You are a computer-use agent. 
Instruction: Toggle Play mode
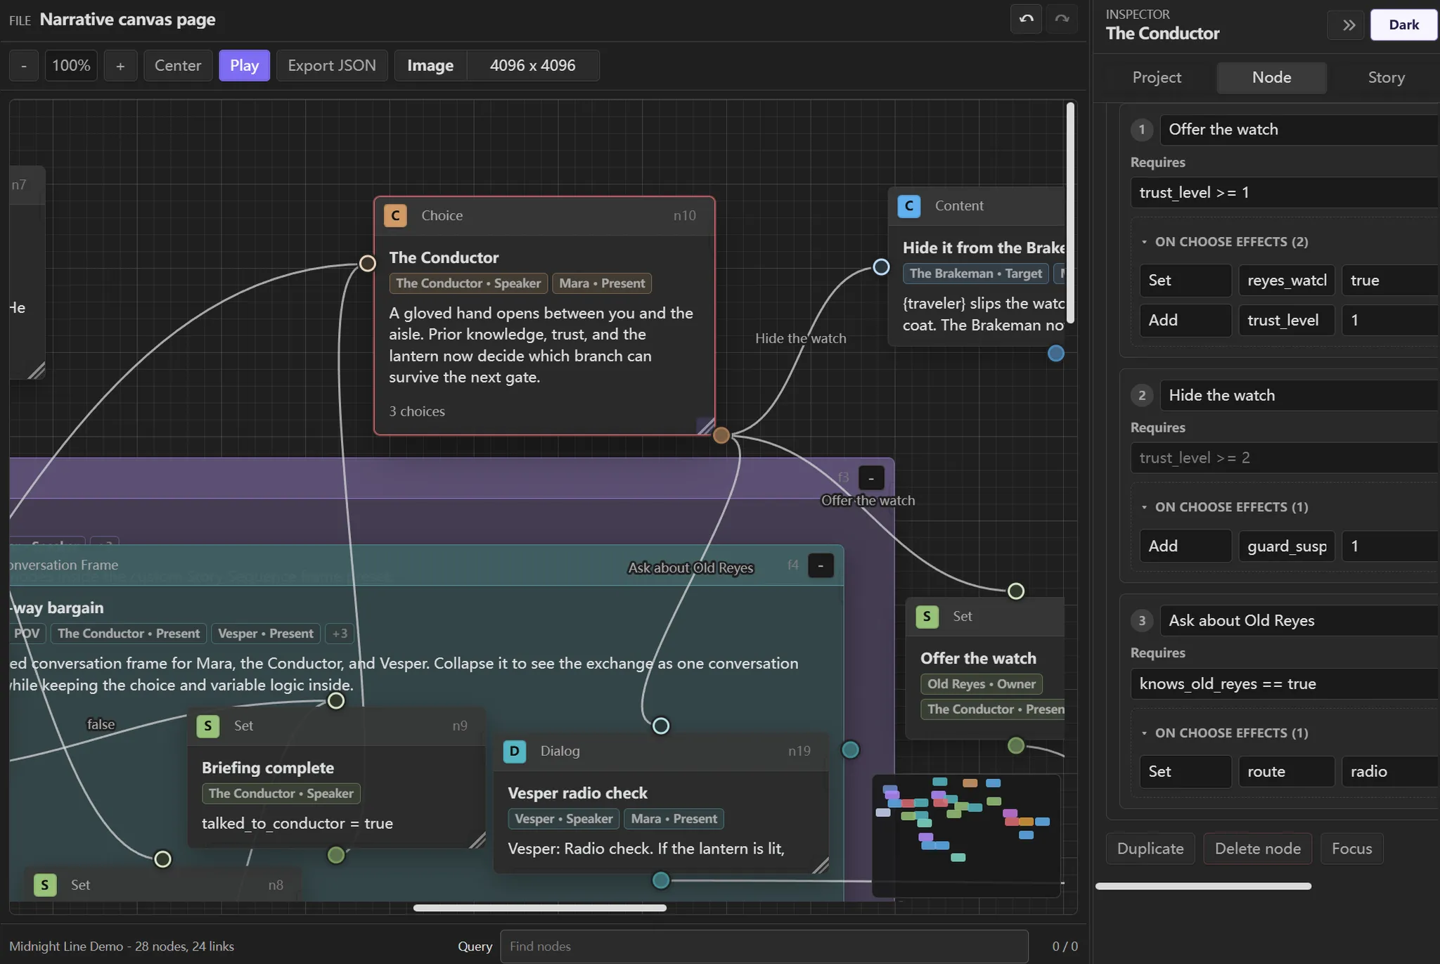244,65
